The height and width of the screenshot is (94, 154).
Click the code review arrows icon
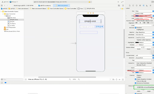coord(122,2)
